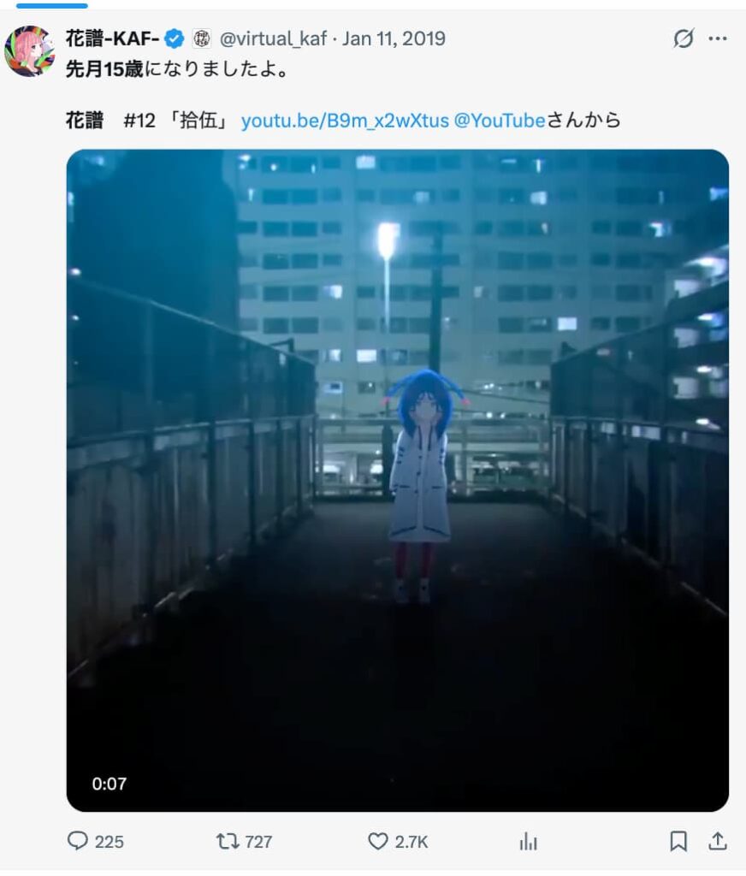Open the share upload icon
This screenshot has width=746, height=876.
(x=718, y=841)
